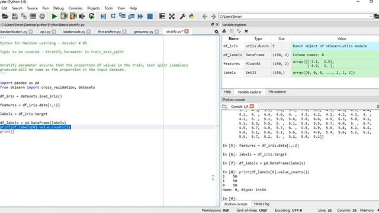Screen dimensions: 379x213
Task: Switch to labelencode.py editor tab
Action: 74,31
